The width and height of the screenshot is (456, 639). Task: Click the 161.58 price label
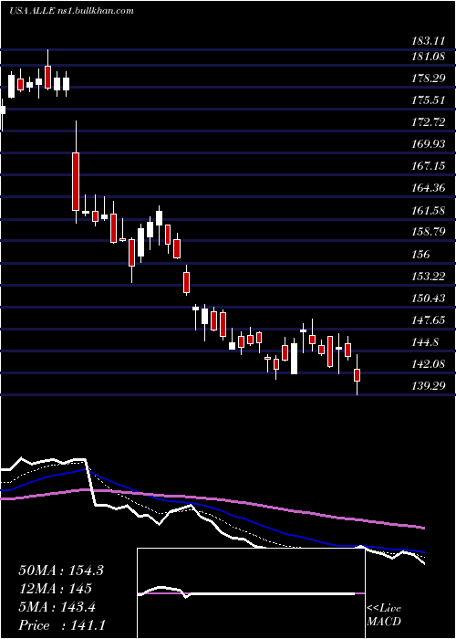(x=429, y=211)
